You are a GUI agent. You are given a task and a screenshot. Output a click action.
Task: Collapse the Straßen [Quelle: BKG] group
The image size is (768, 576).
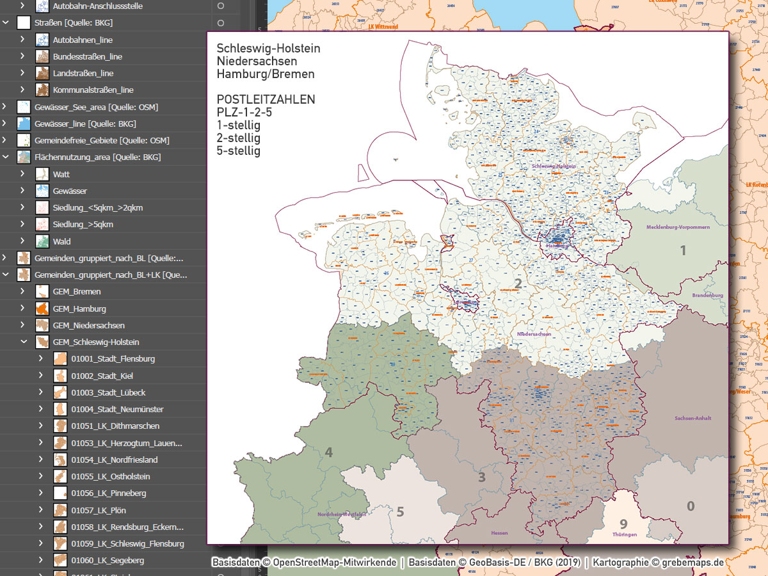tap(5, 22)
